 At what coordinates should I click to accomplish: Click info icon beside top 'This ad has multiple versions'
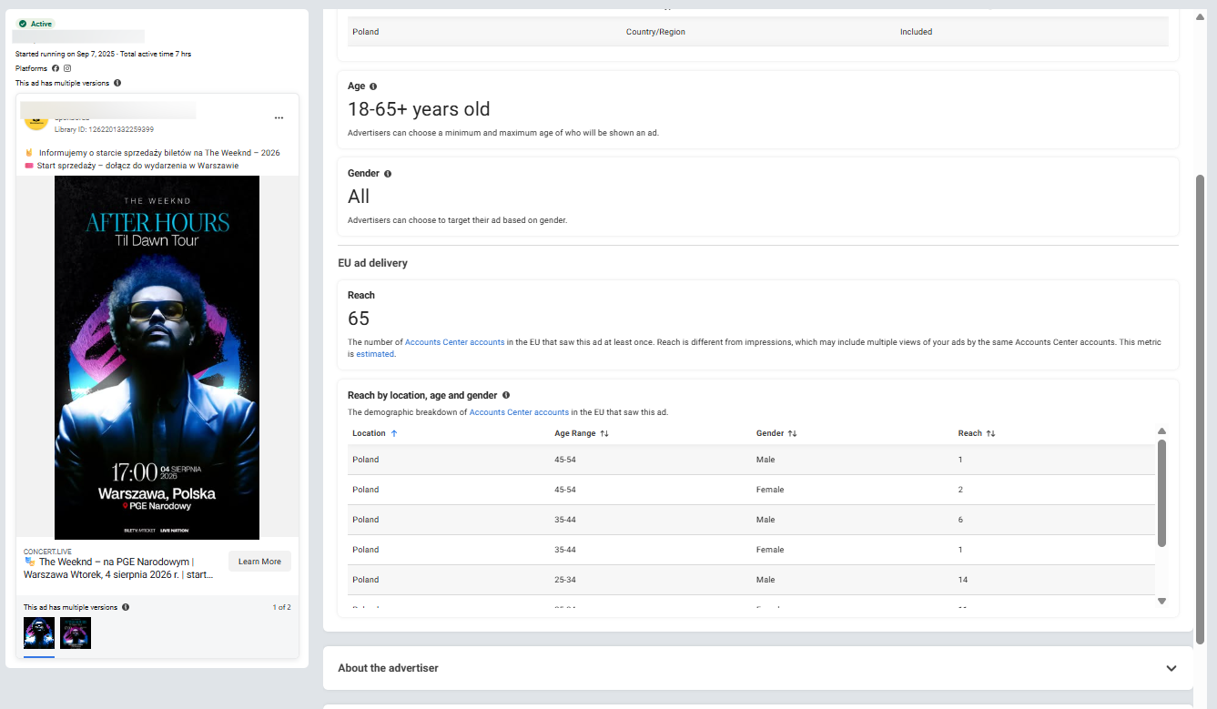[118, 83]
